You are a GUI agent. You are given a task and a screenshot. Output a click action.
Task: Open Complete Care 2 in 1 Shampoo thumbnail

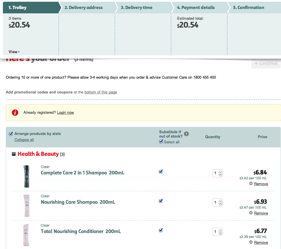click(x=26, y=176)
